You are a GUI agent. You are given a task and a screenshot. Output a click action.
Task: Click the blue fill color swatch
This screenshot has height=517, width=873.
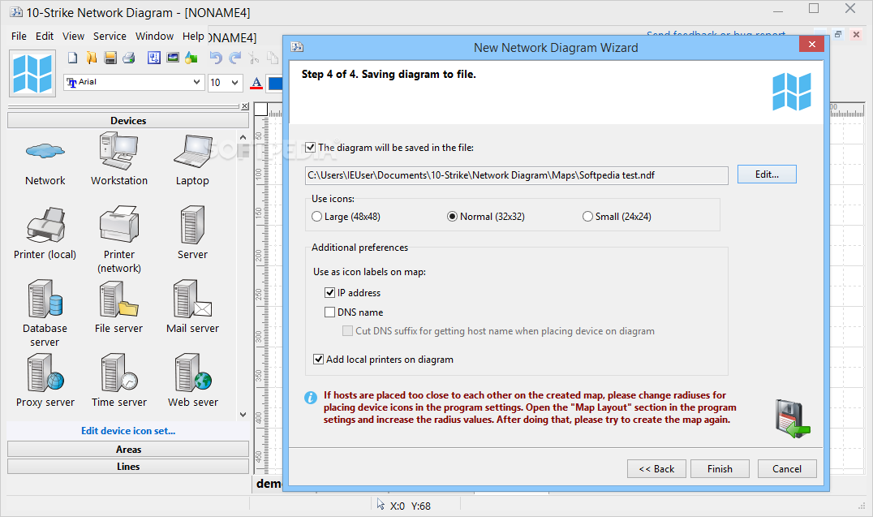point(276,83)
